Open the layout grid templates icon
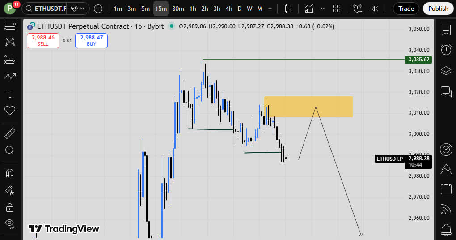This screenshot has width=456, height=240. pyautogui.click(x=337, y=9)
